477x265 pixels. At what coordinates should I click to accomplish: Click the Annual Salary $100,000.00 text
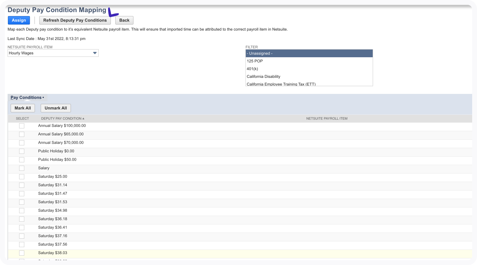click(x=62, y=126)
